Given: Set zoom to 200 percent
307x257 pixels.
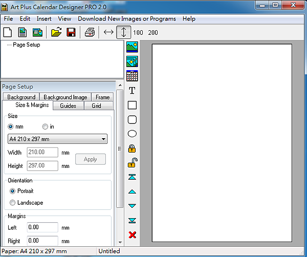Looking at the screenshot, I should point(153,33).
